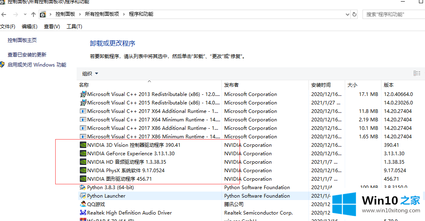425x221 pixels.
Task: Click NVIDIA GeForce Experience icon
Action: (x=83, y=154)
